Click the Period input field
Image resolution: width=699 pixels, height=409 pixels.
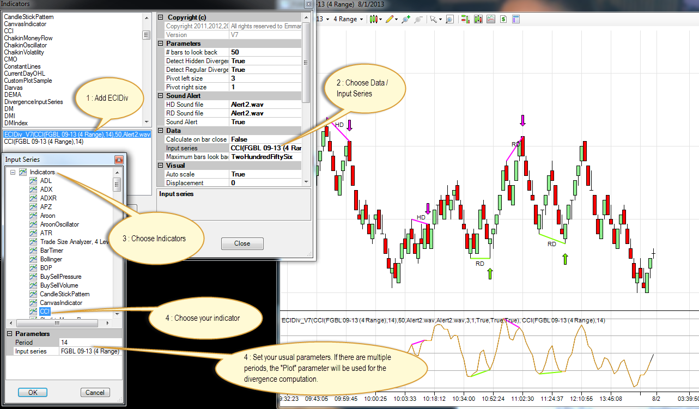[90, 343]
